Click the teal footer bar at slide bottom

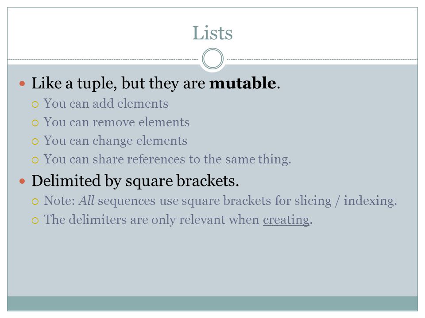point(212,303)
